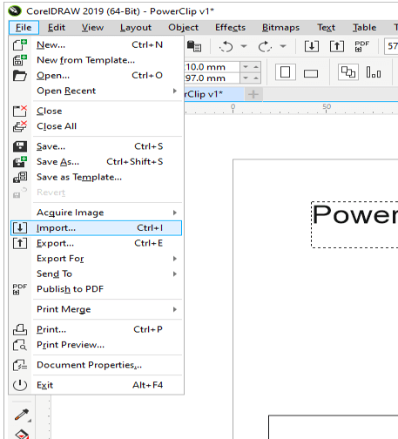Open the Redo history dropdown arrow
Screen dimensions: 398x439
click(283, 46)
